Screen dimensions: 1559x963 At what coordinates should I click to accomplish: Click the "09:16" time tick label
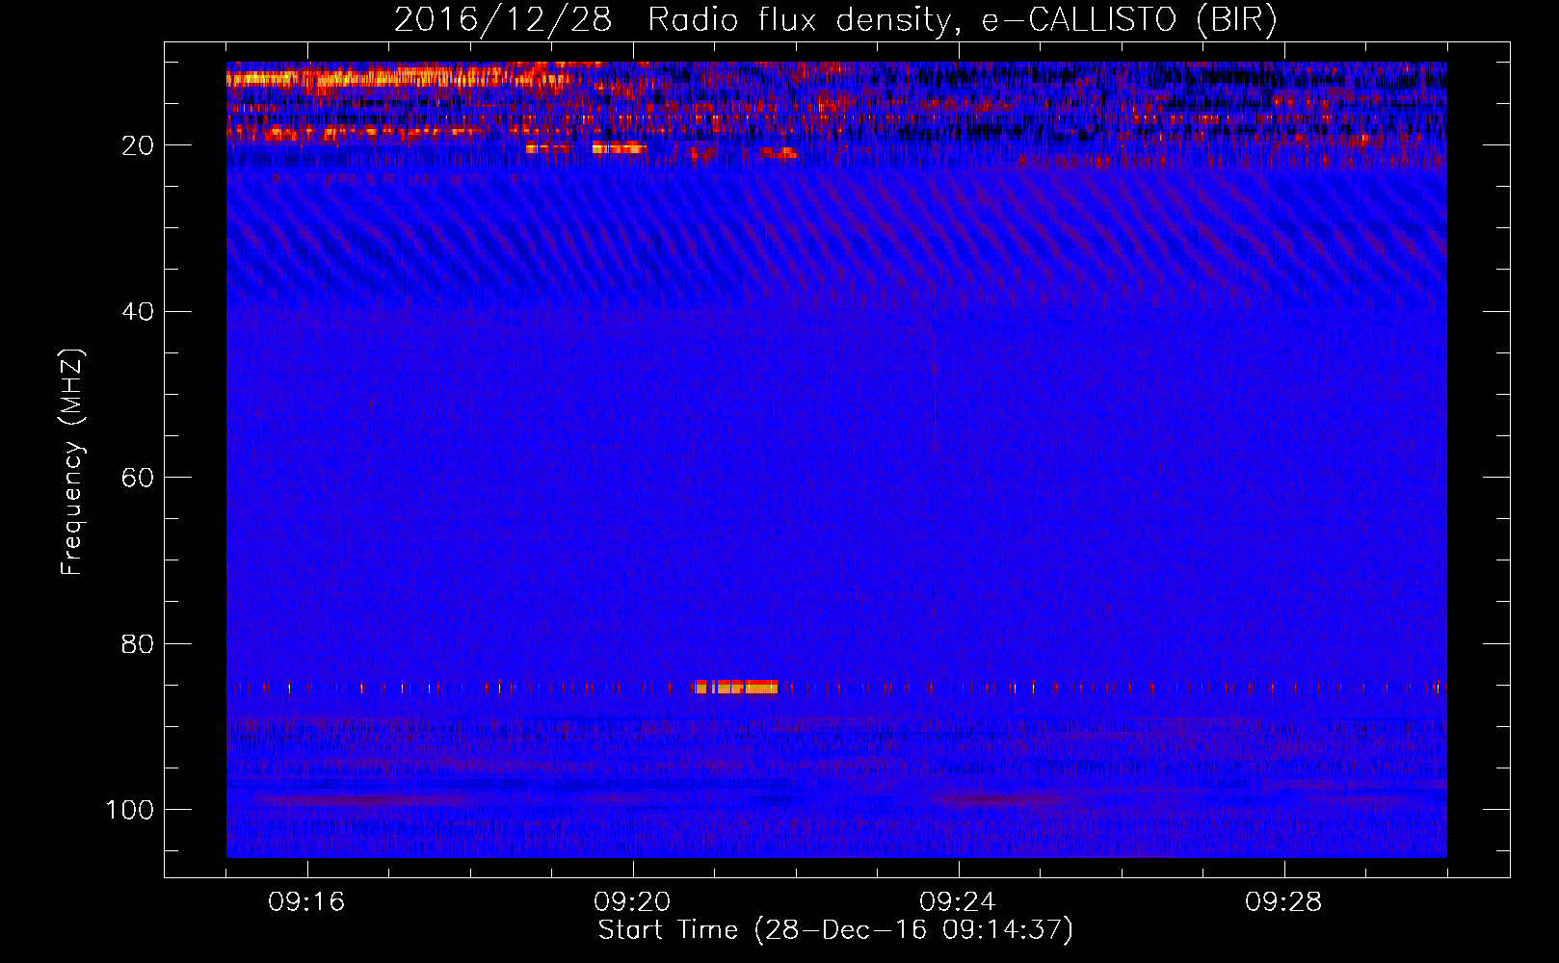[306, 902]
